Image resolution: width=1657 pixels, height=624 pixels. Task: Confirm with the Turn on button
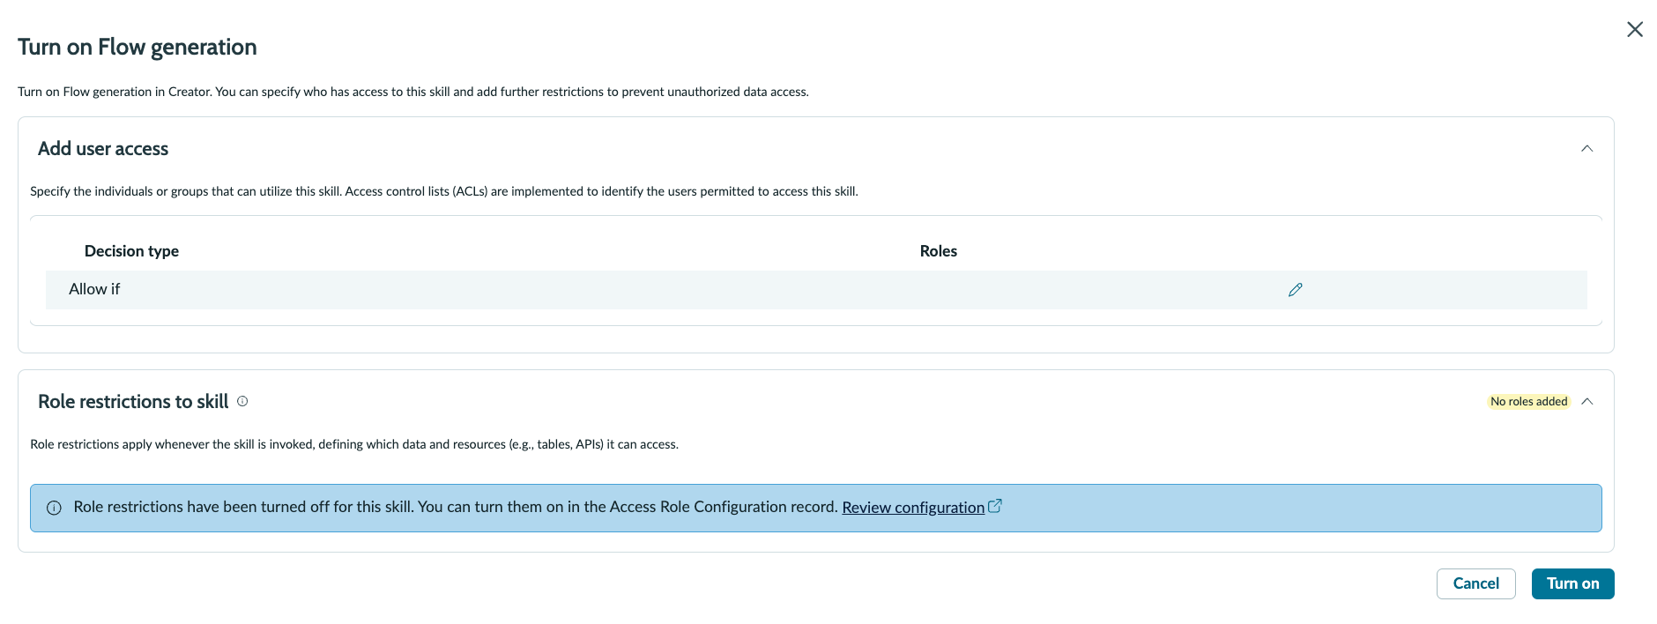pos(1572,583)
